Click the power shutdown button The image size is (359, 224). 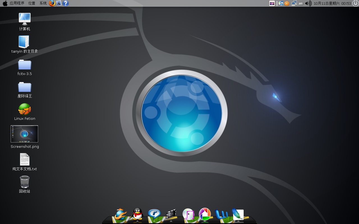[355, 3]
